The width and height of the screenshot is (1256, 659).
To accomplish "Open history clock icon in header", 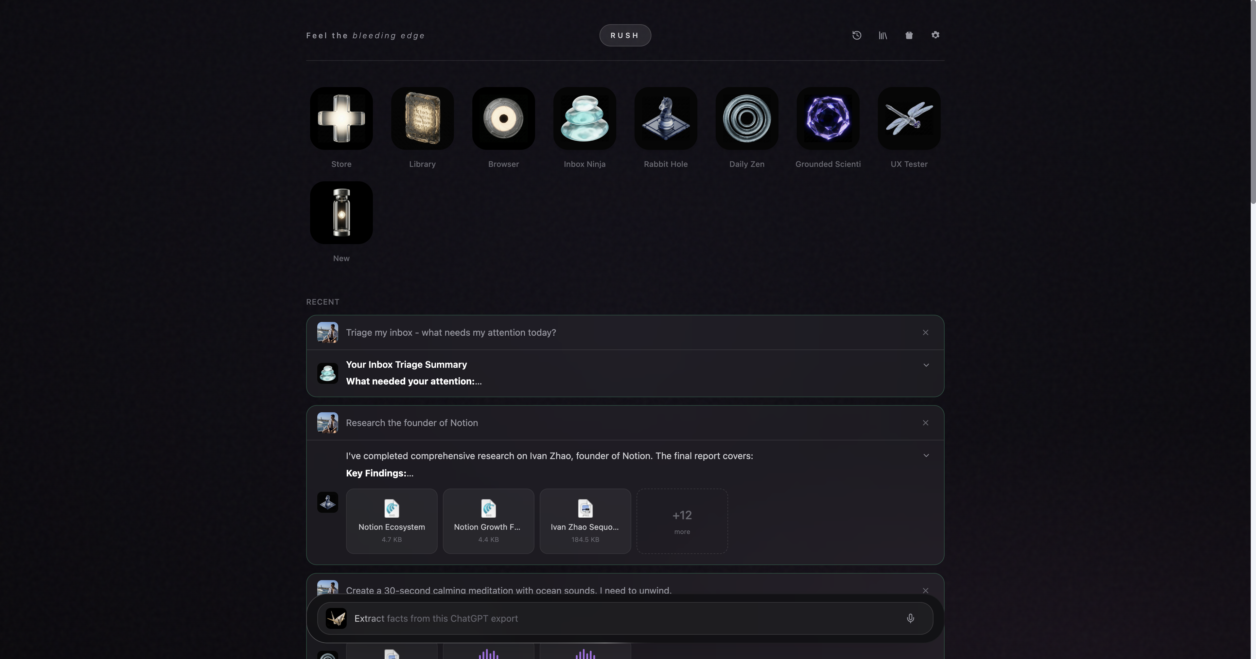I will pos(857,35).
